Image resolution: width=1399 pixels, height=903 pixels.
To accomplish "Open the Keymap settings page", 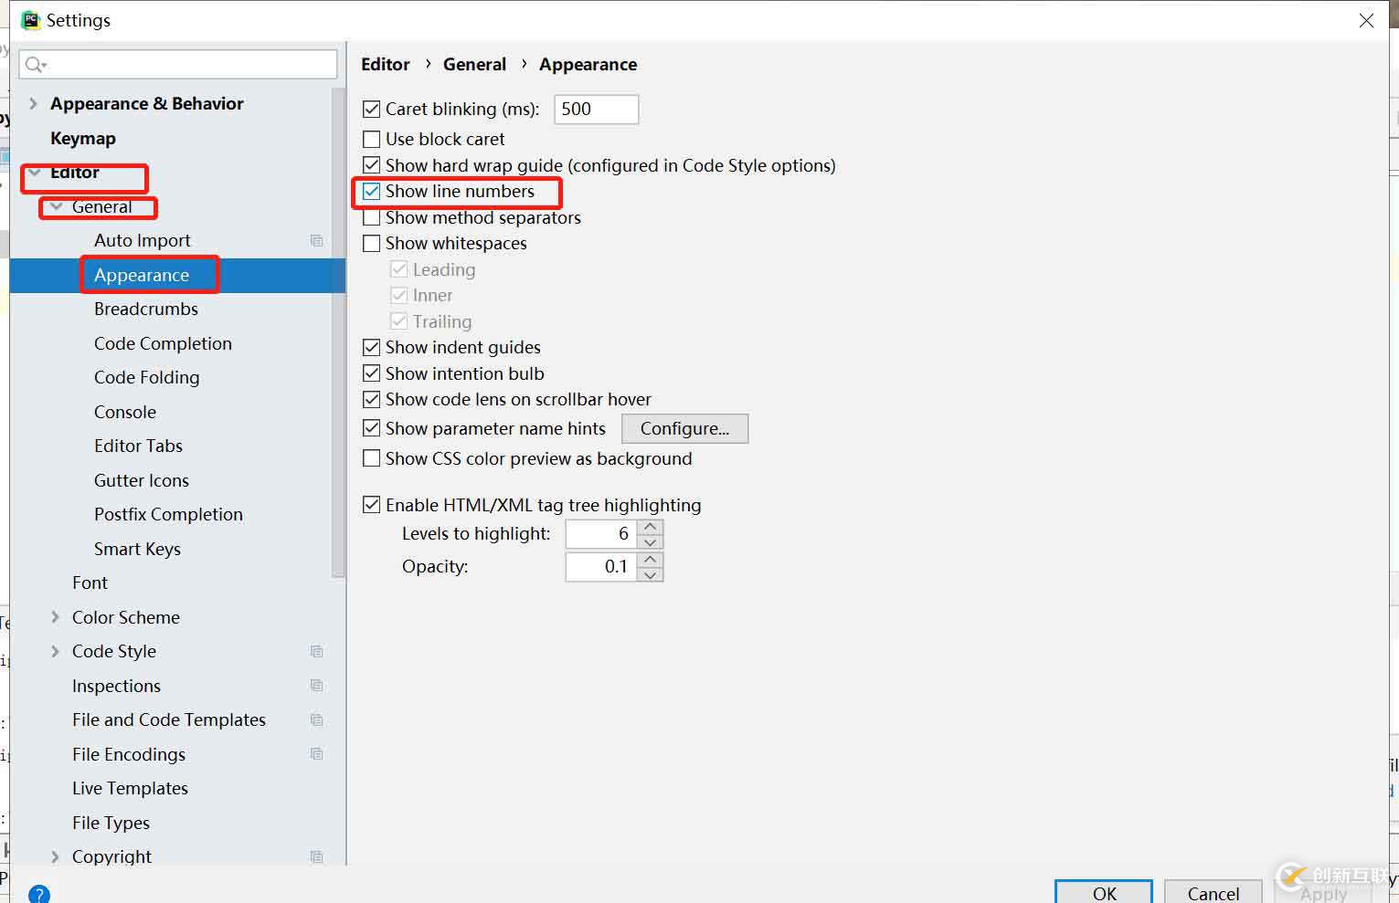I will coord(83,138).
